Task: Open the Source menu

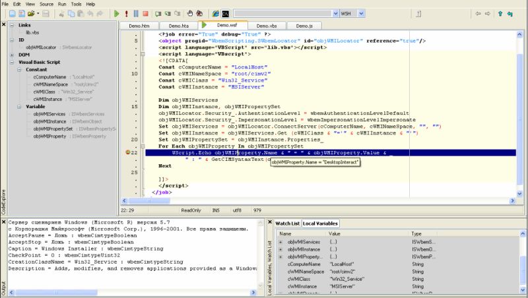Action: click(46, 4)
